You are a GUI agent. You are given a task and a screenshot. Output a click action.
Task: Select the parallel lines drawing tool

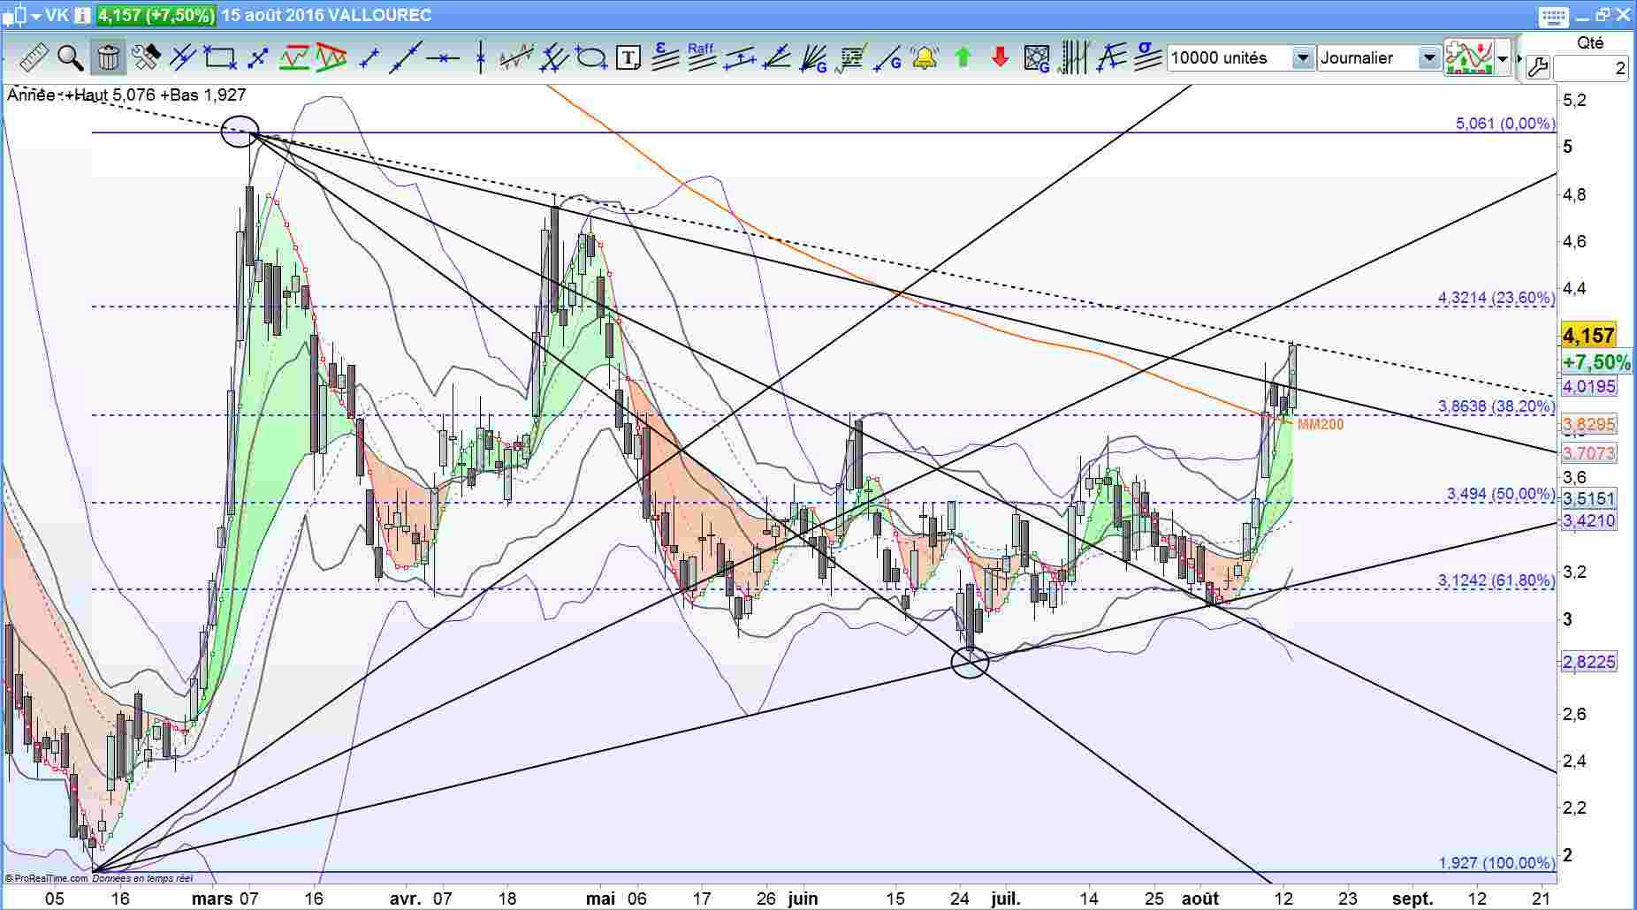point(182,58)
